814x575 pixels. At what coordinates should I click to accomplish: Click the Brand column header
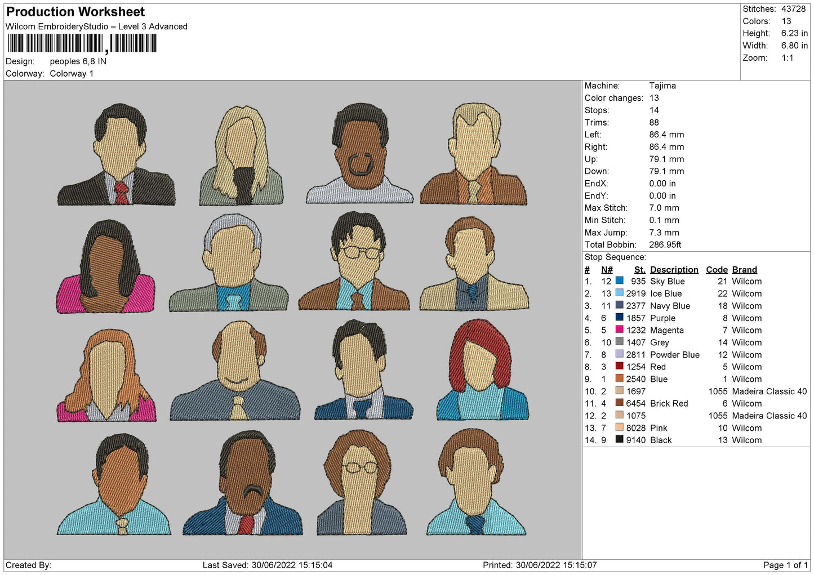pyautogui.click(x=744, y=270)
